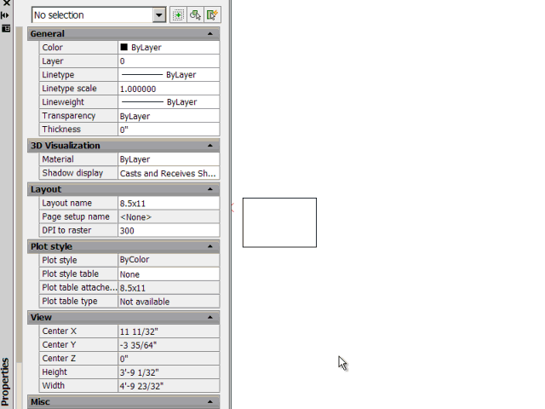Image resolution: width=545 pixels, height=409 pixels.
Task: Click the Material ByLayer value
Action: [169, 159]
